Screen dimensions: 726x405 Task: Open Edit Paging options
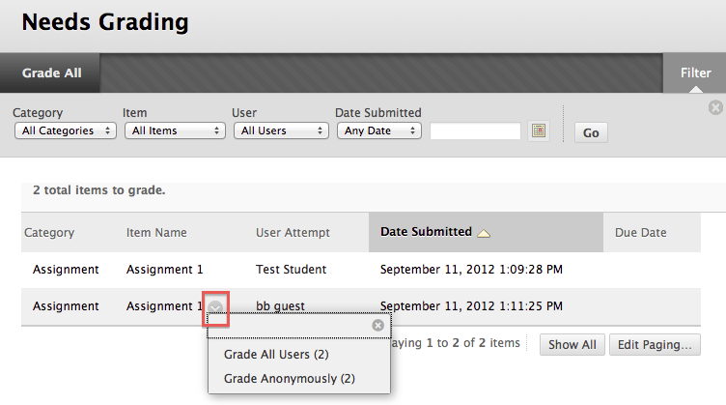655,345
